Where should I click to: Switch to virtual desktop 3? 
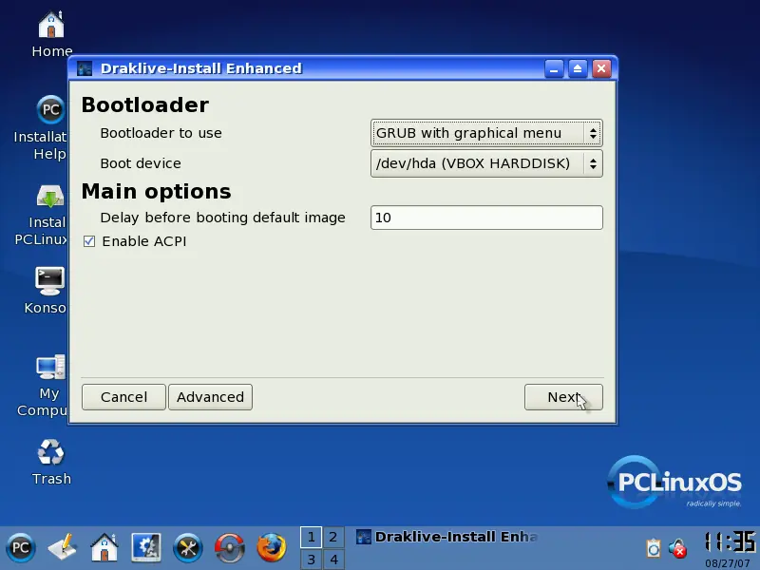click(x=311, y=560)
